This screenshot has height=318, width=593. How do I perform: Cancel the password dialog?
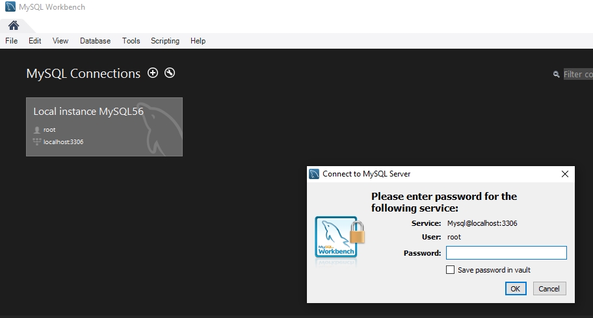[549, 289]
